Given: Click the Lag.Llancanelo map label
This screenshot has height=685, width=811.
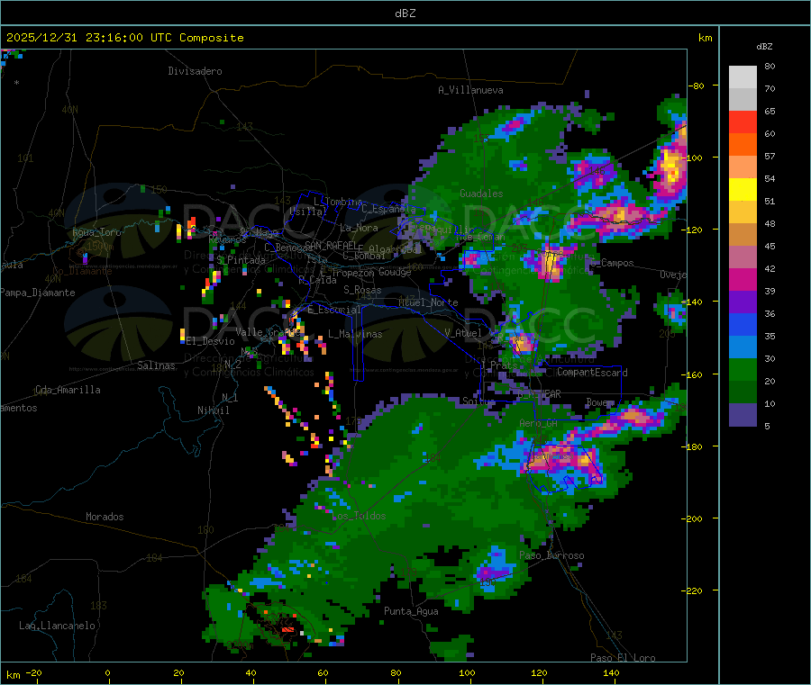Looking at the screenshot, I should tap(57, 626).
